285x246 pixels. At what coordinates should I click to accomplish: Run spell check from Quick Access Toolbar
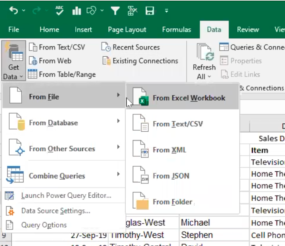tap(59, 10)
